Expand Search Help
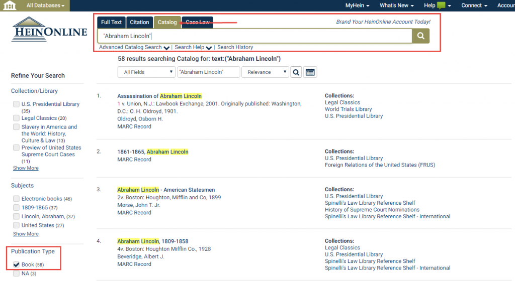515x282 pixels. click(x=193, y=47)
